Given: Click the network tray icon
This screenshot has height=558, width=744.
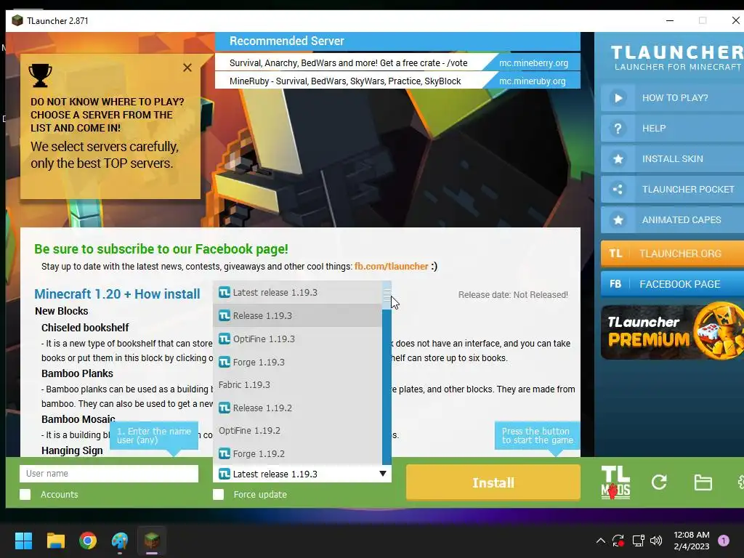Looking at the screenshot, I should tap(638, 541).
